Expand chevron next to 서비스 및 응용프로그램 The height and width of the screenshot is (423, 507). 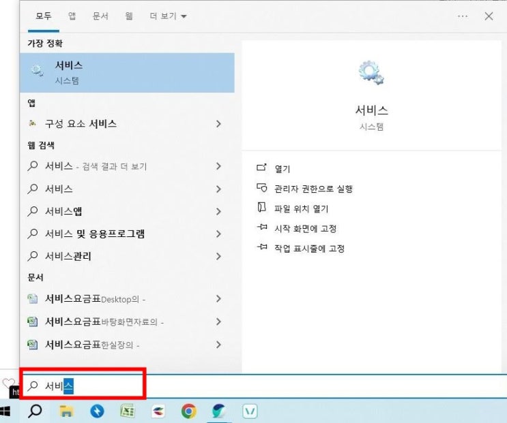[x=218, y=234]
